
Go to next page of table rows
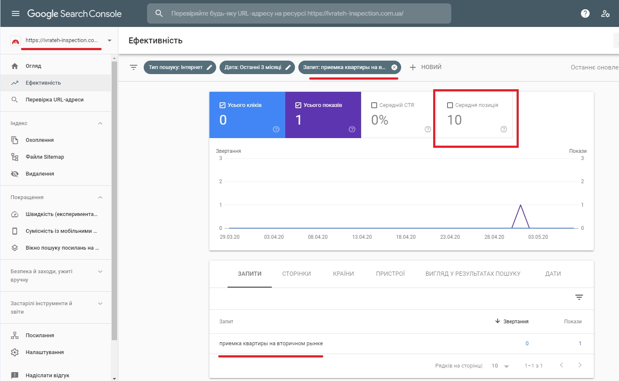(x=580, y=365)
